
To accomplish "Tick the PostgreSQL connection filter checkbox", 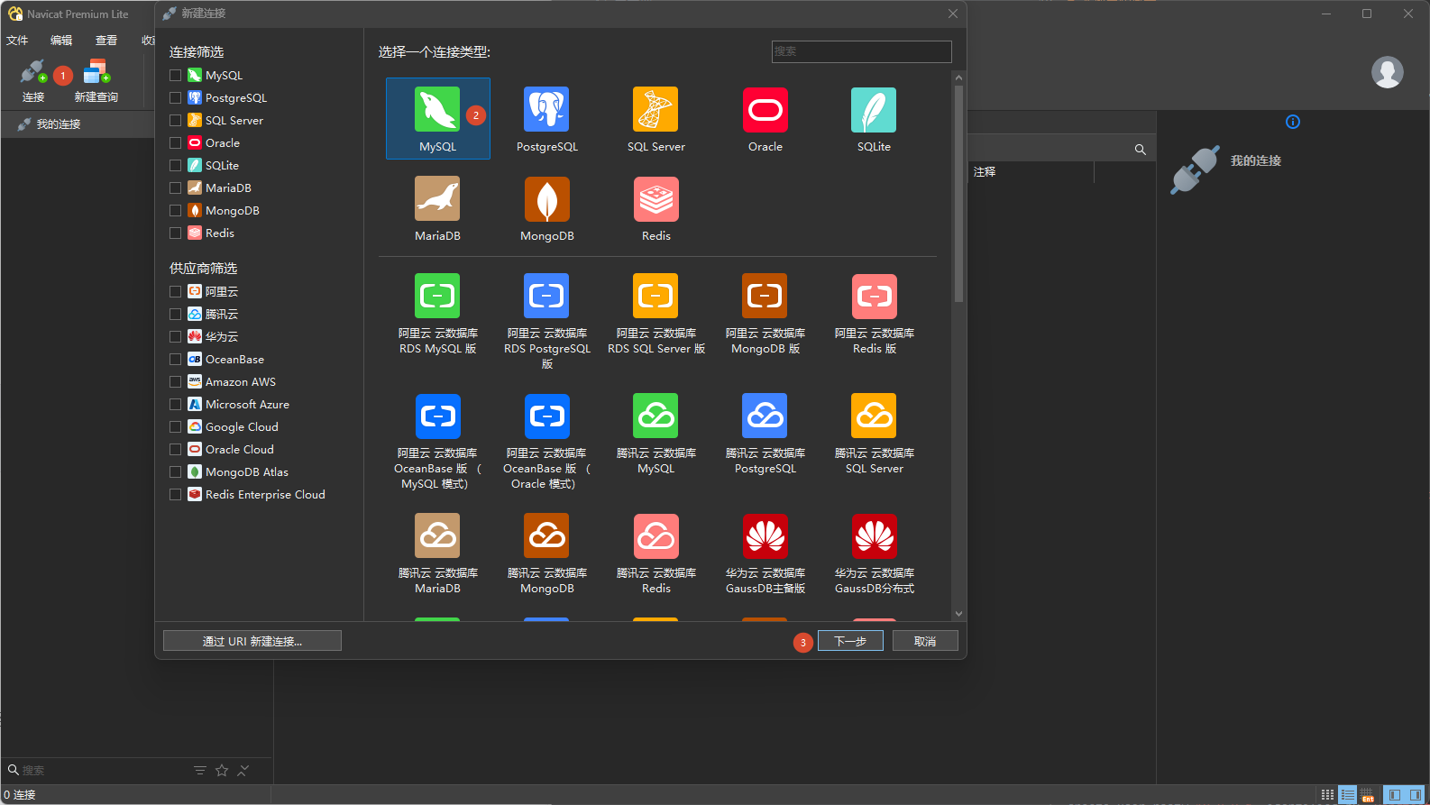I will coord(176,98).
